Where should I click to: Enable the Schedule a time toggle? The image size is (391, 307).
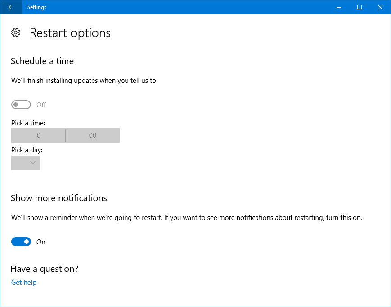click(21, 104)
